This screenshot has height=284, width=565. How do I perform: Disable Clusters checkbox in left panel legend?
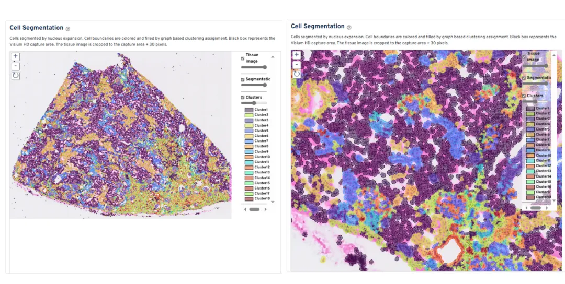tap(243, 98)
